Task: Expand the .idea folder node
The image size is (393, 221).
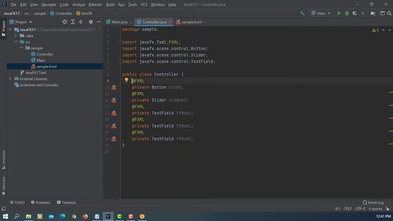Action: [x=16, y=36]
